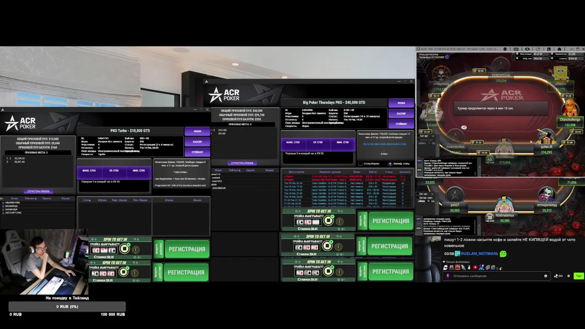Click the skull avatar of rwdbybrady
Screen dimensions: 585x329
pos(441,73)
